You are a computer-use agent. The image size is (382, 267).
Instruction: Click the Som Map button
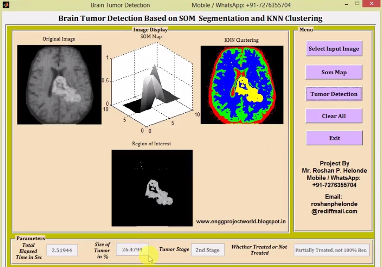click(334, 72)
